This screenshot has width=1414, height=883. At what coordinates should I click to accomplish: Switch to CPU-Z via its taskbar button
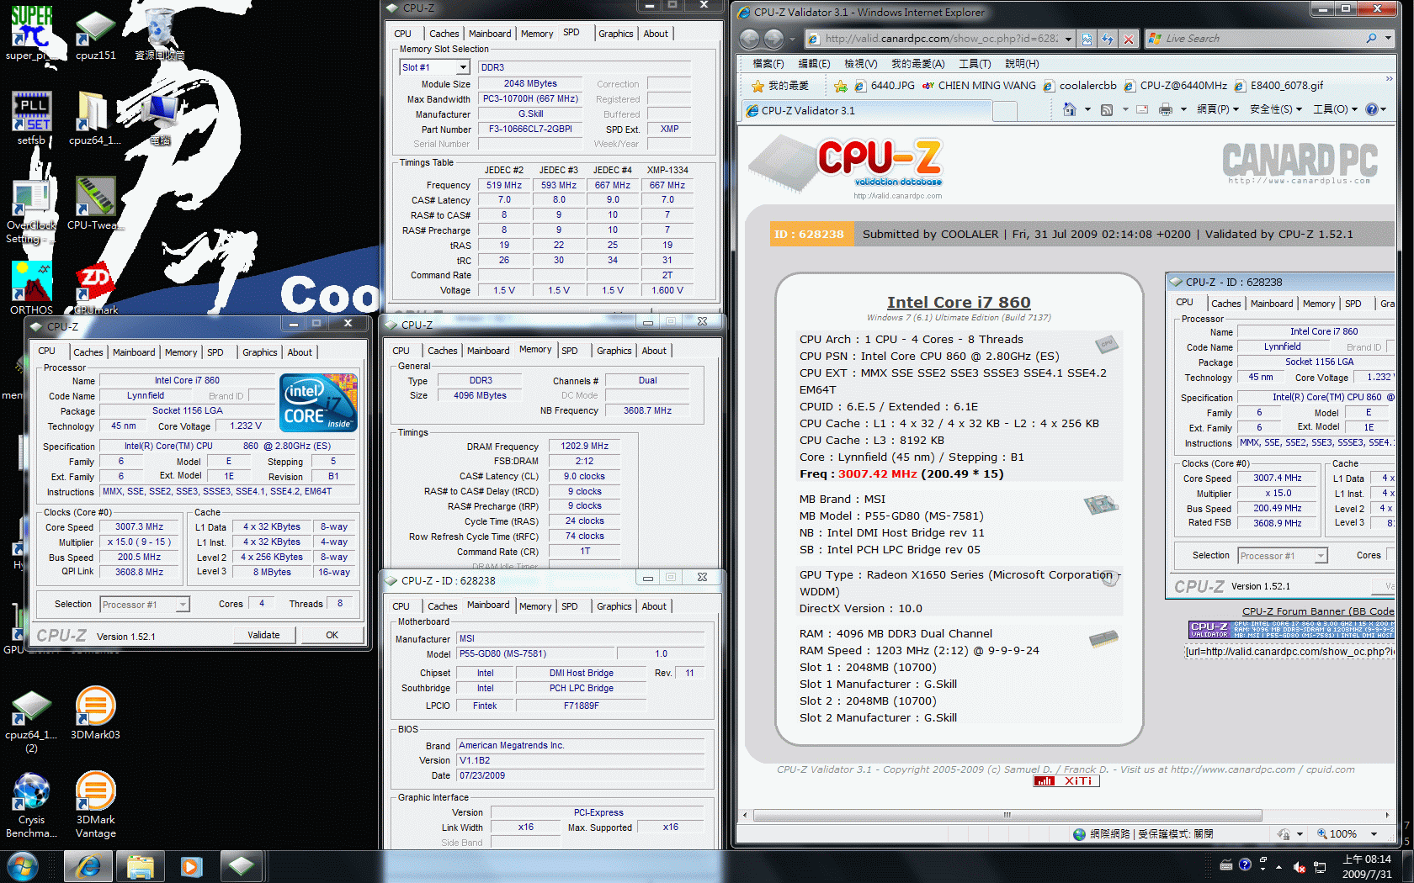242,866
